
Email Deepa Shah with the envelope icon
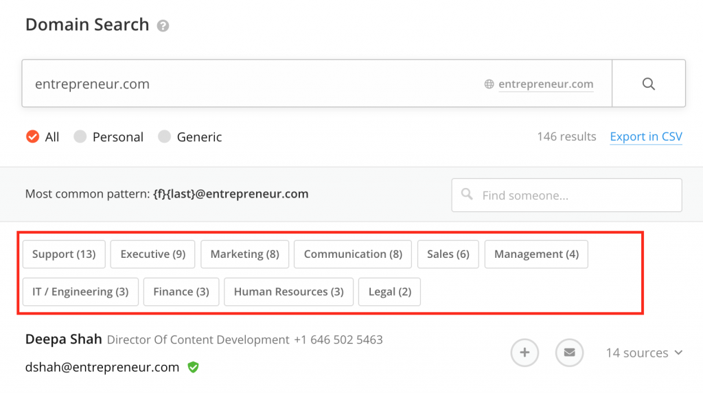click(569, 353)
